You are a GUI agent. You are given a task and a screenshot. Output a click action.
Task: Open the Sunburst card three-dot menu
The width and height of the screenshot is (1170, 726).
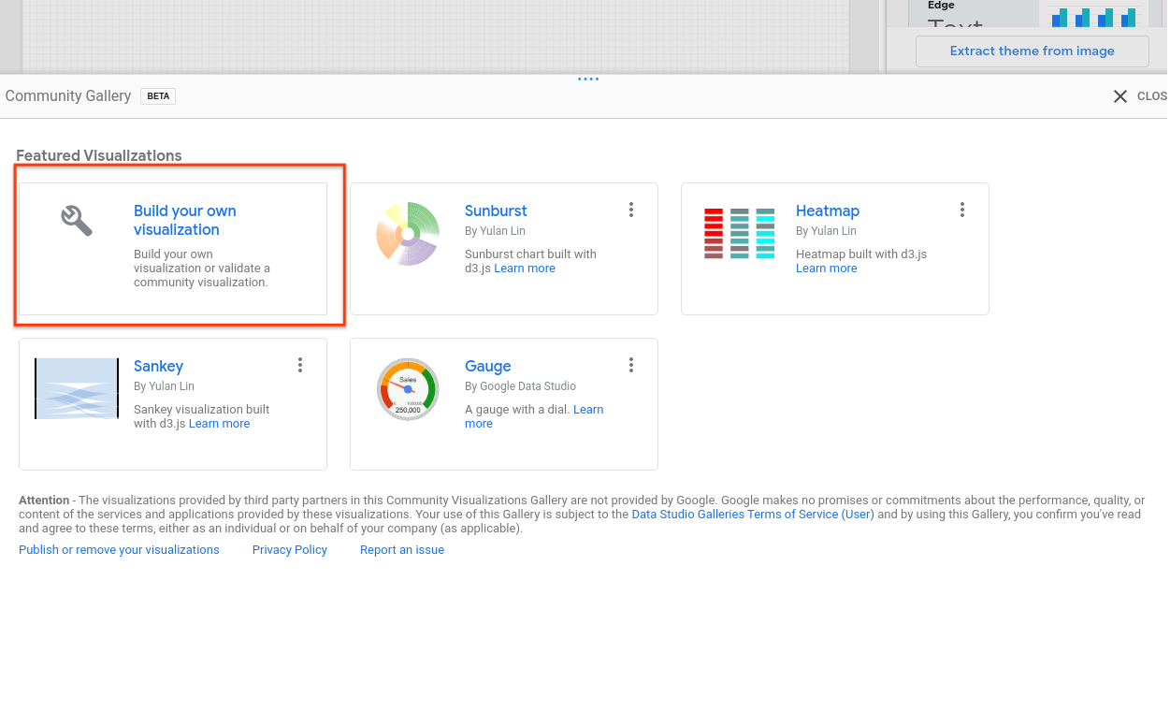(x=631, y=211)
